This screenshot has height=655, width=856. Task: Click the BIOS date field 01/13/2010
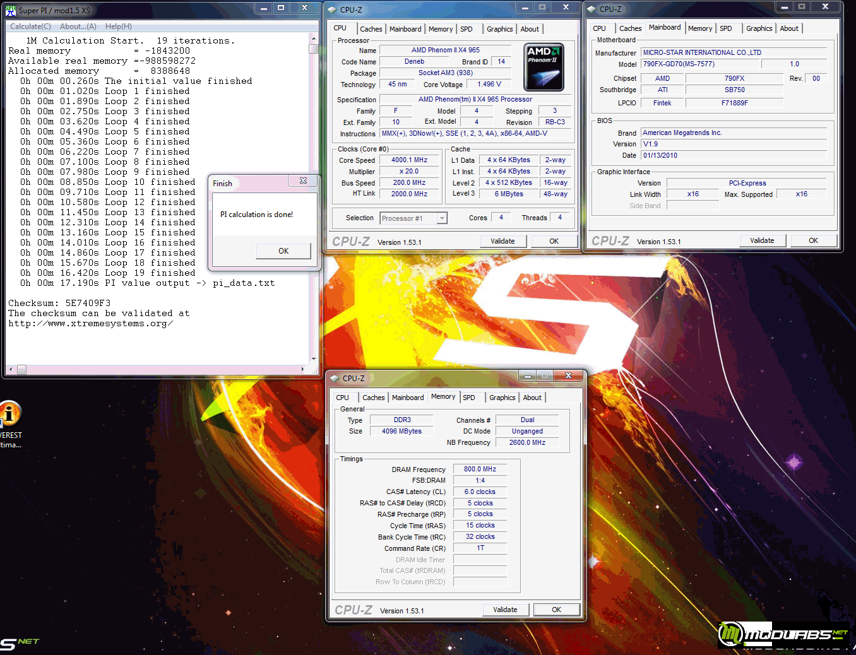click(734, 155)
